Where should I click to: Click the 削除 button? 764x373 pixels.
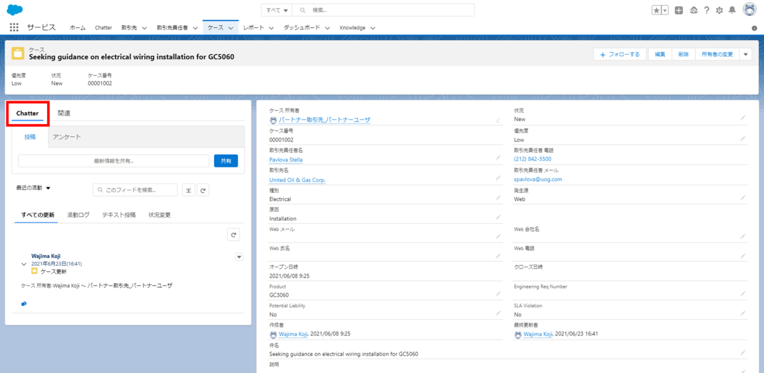pyautogui.click(x=683, y=55)
